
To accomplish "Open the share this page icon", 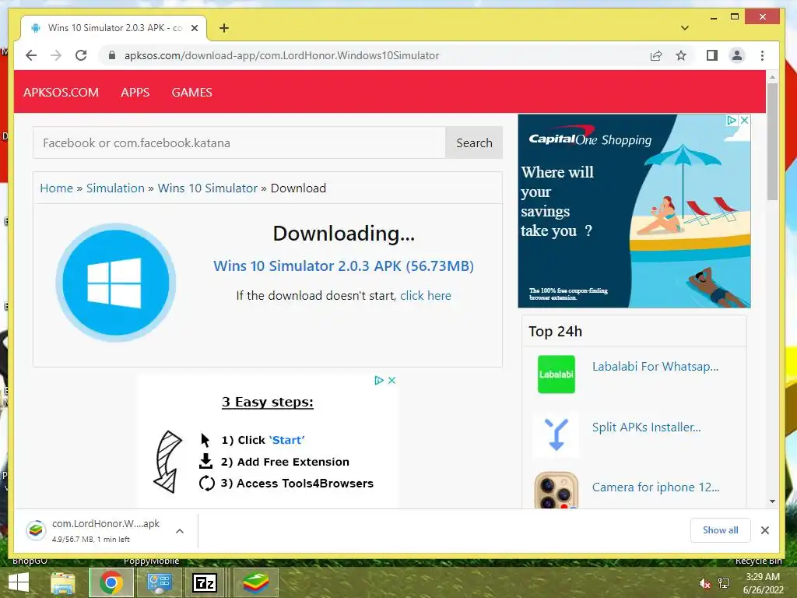I will coord(655,55).
